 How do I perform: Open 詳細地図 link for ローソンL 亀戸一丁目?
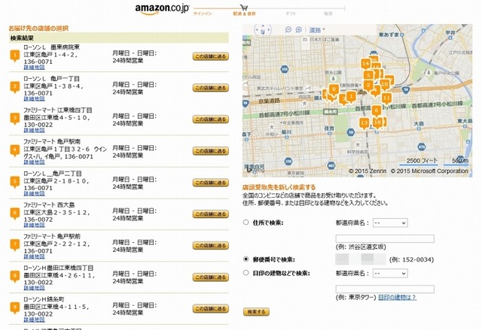click(x=33, y=98)
